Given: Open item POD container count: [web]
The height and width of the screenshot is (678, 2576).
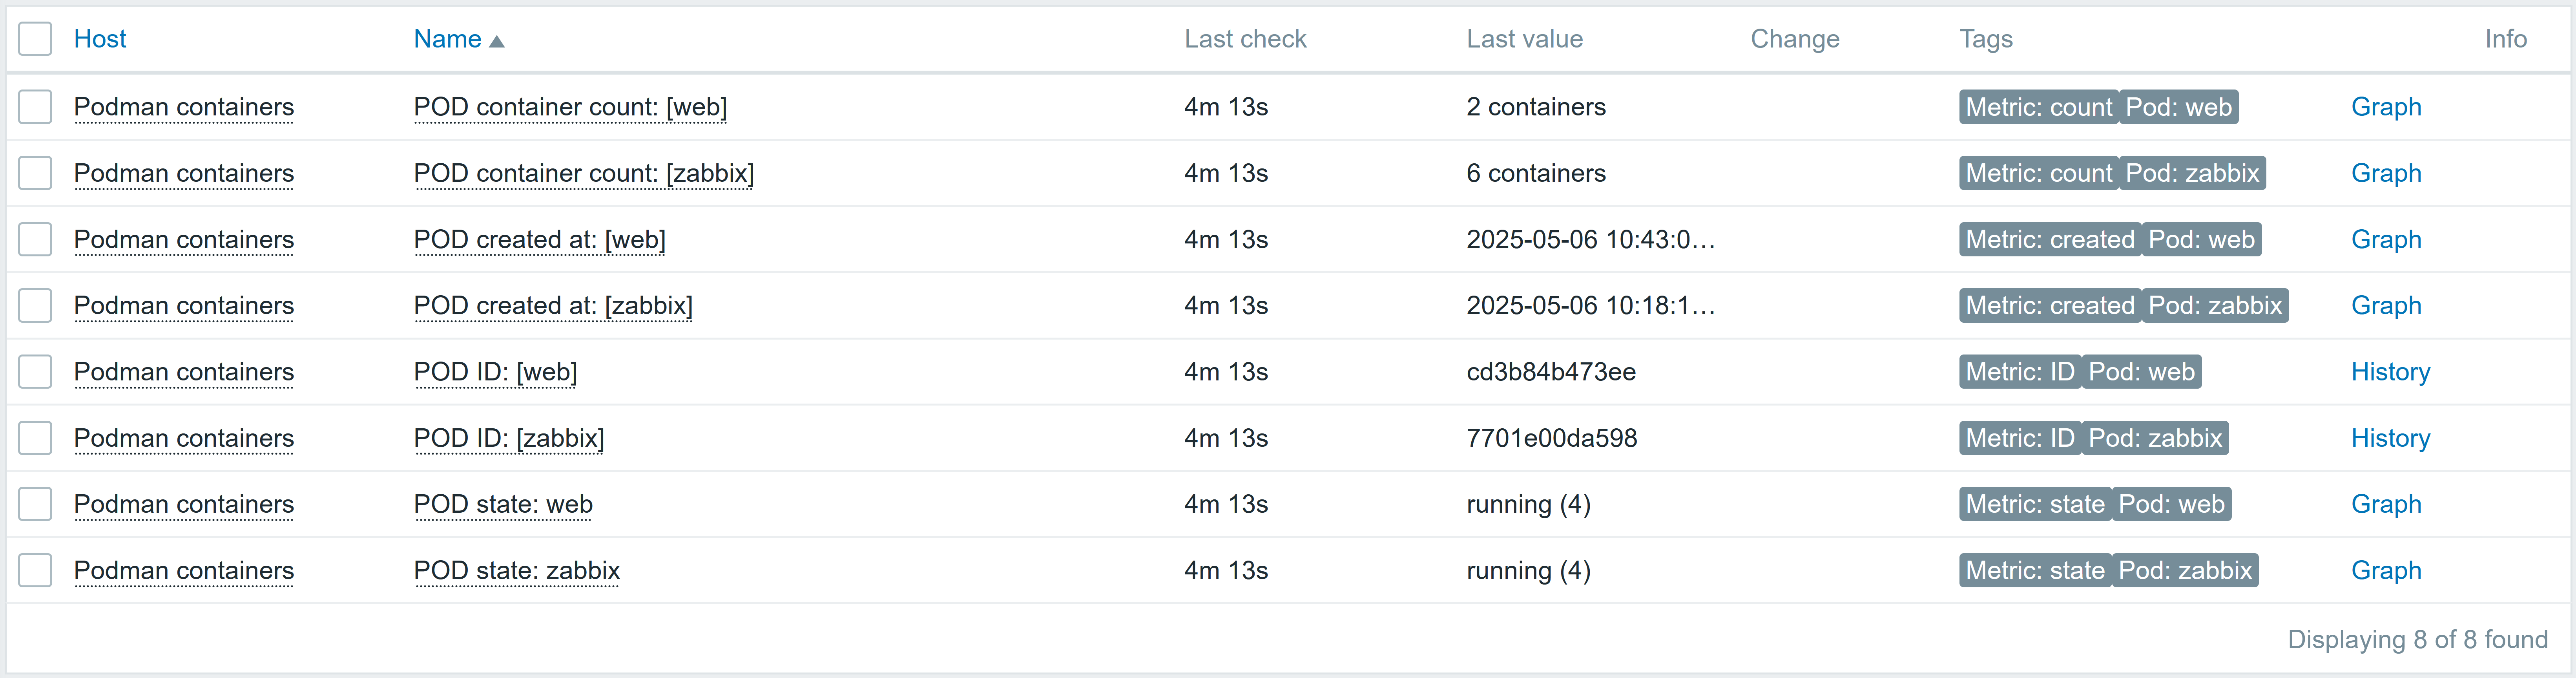Looking at the screenshot, I should [x=570, y=107].
